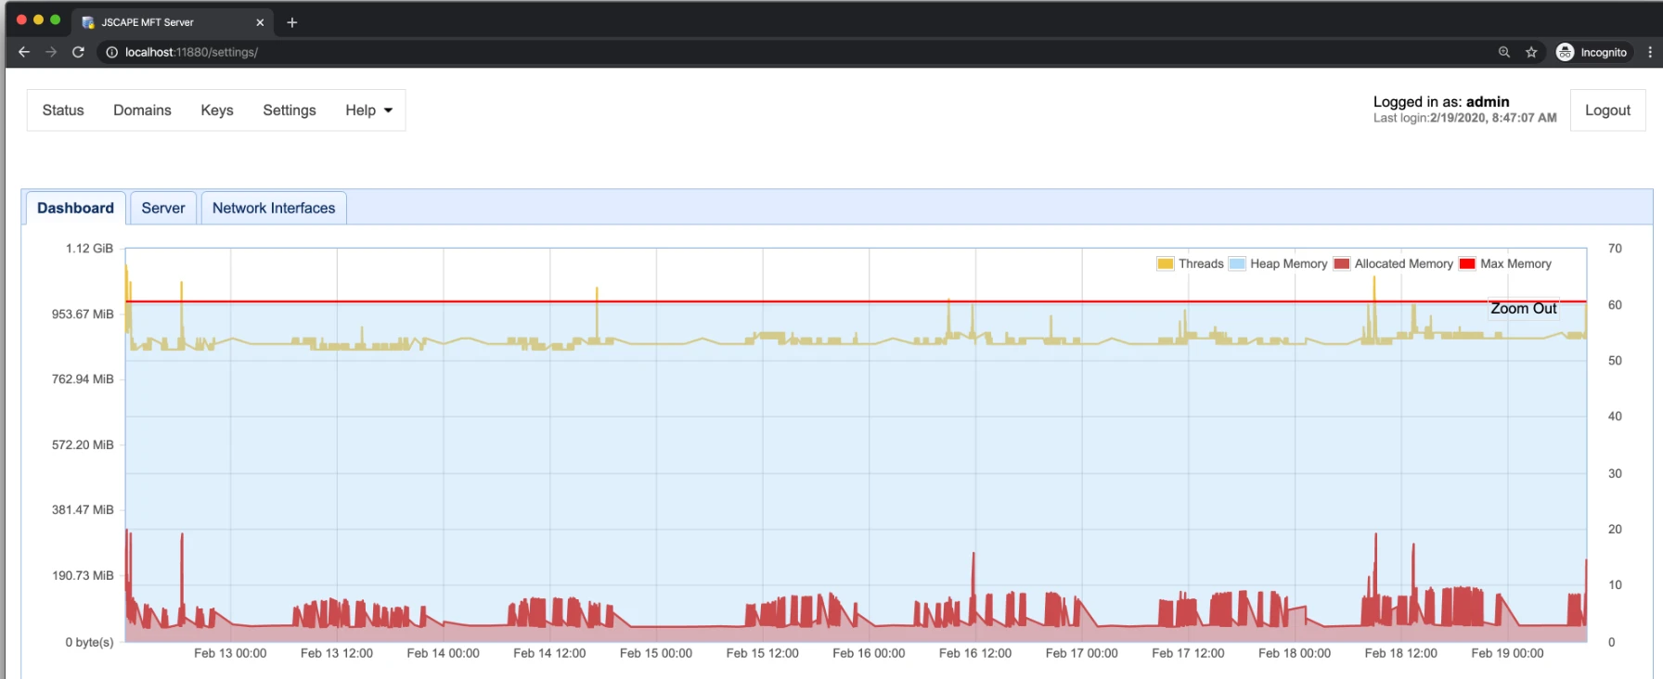Click the 953.67 MiB axis label
This screenshot has width=1663, height=679.
coord(83,314)
